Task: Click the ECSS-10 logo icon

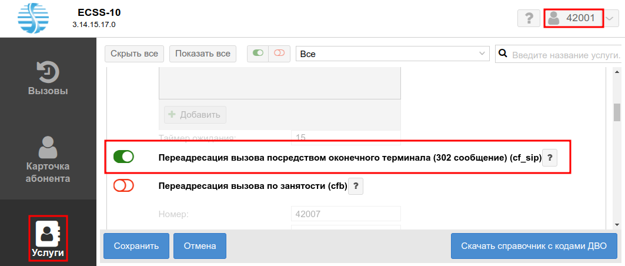Action: point(35,18)
